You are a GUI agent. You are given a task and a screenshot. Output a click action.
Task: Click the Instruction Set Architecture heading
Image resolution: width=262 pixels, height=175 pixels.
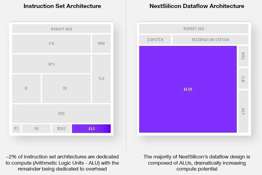62,6
